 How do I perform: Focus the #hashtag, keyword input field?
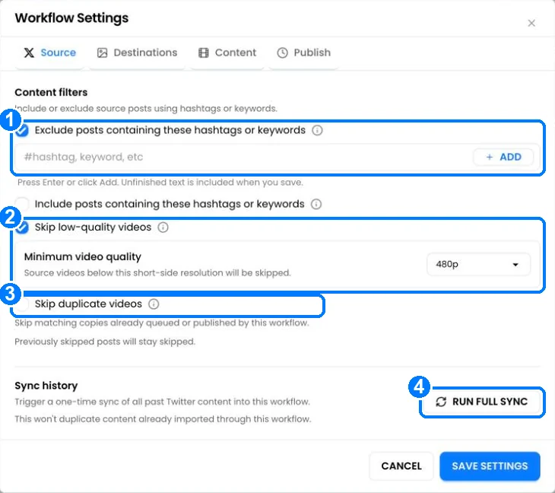coord(244,157)
